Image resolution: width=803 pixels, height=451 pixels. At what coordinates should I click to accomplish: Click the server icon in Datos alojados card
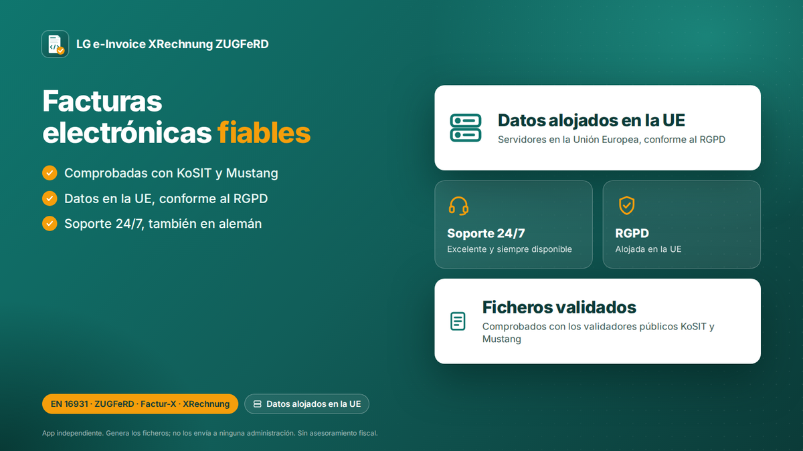(466, 128)
